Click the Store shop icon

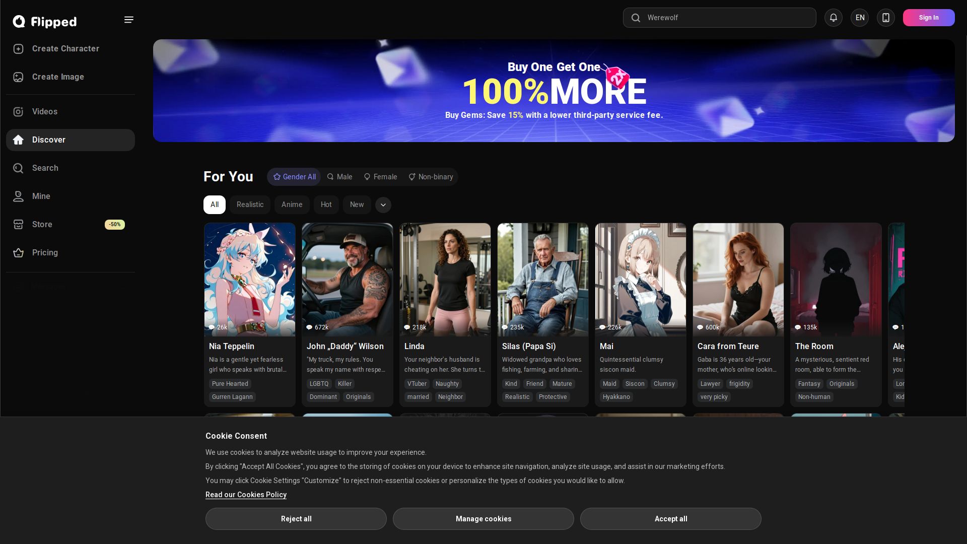19,225
